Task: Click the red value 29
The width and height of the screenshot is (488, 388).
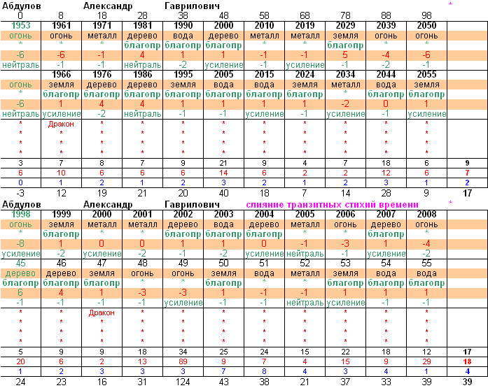Action: pyautogui.click(x=426, y=361)
